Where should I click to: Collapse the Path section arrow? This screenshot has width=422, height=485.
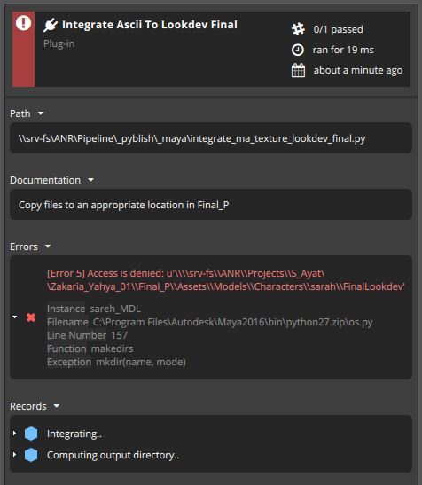[41, 113]
